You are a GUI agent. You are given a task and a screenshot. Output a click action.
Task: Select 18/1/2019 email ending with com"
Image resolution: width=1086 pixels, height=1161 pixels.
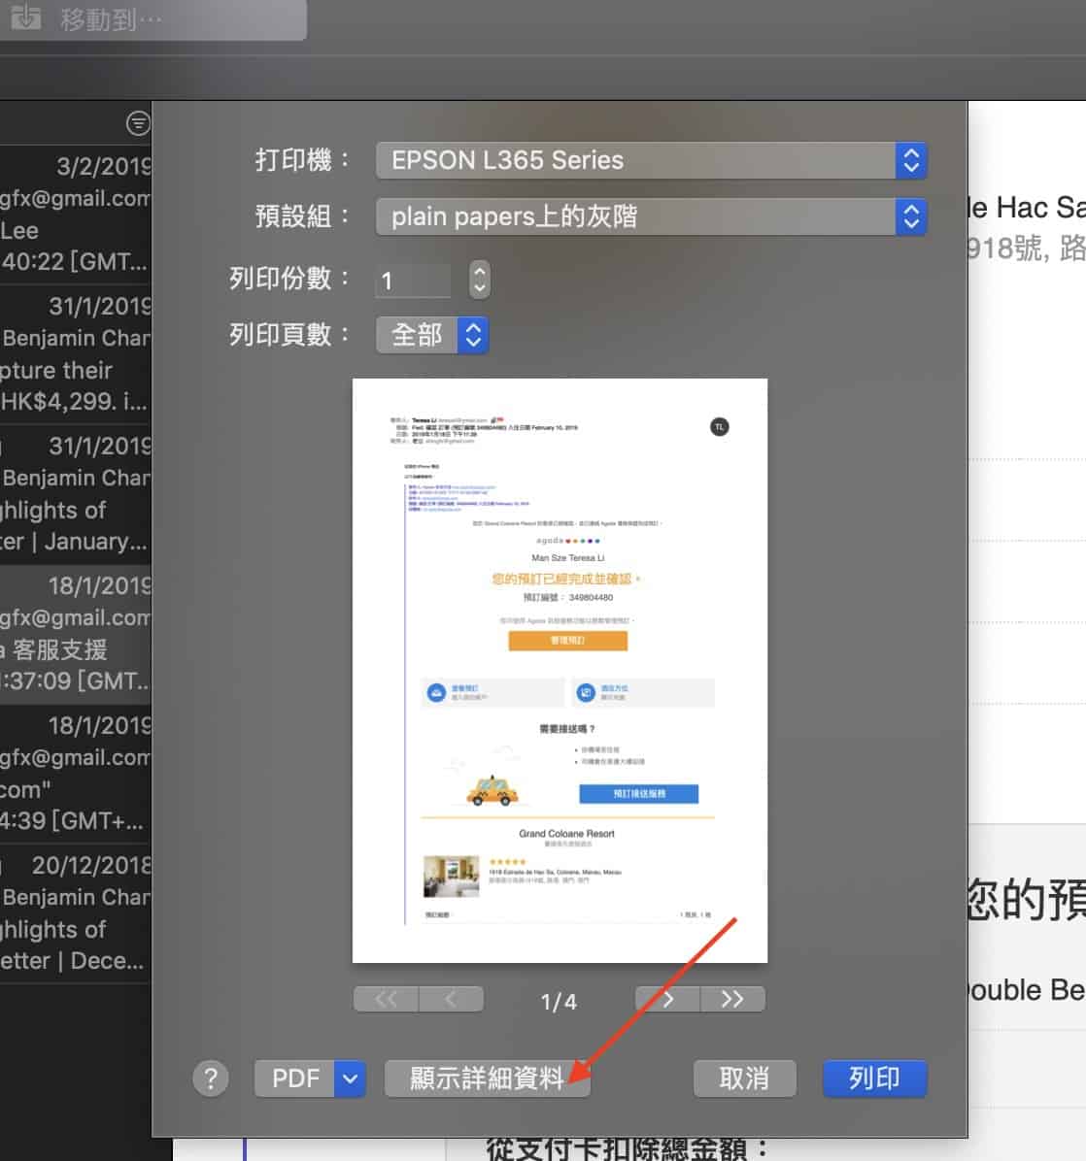tap(76, 774)
